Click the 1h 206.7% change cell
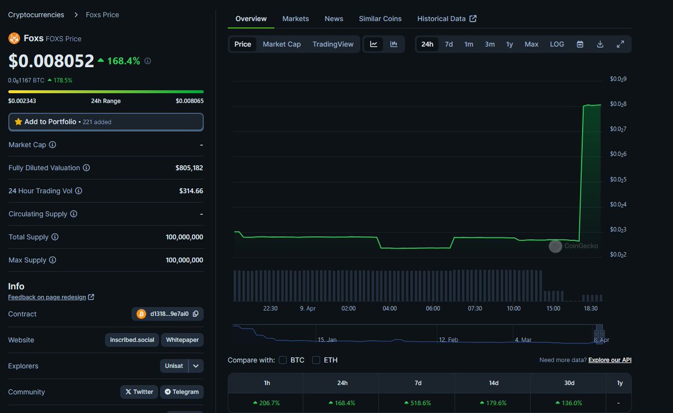Screen dimensions: 673x413 coord(265,403)
